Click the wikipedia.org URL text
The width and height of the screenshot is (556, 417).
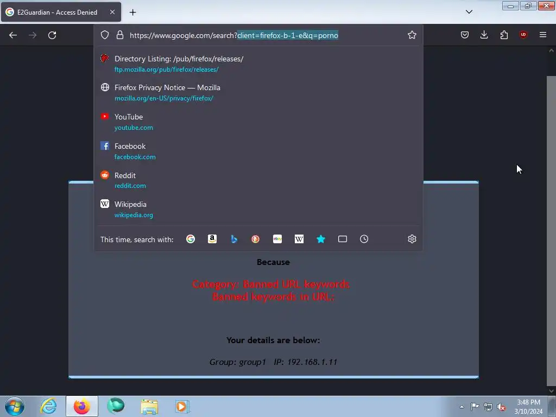click(134, 215)
